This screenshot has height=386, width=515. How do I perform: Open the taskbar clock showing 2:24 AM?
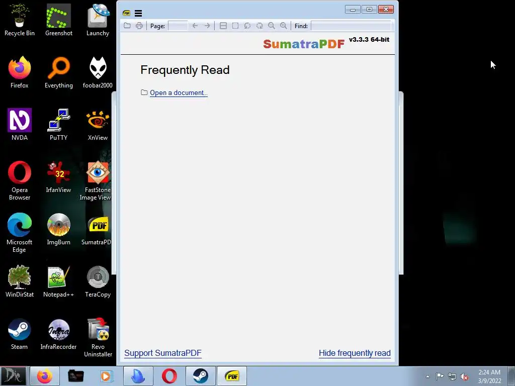tap(489, 376)
